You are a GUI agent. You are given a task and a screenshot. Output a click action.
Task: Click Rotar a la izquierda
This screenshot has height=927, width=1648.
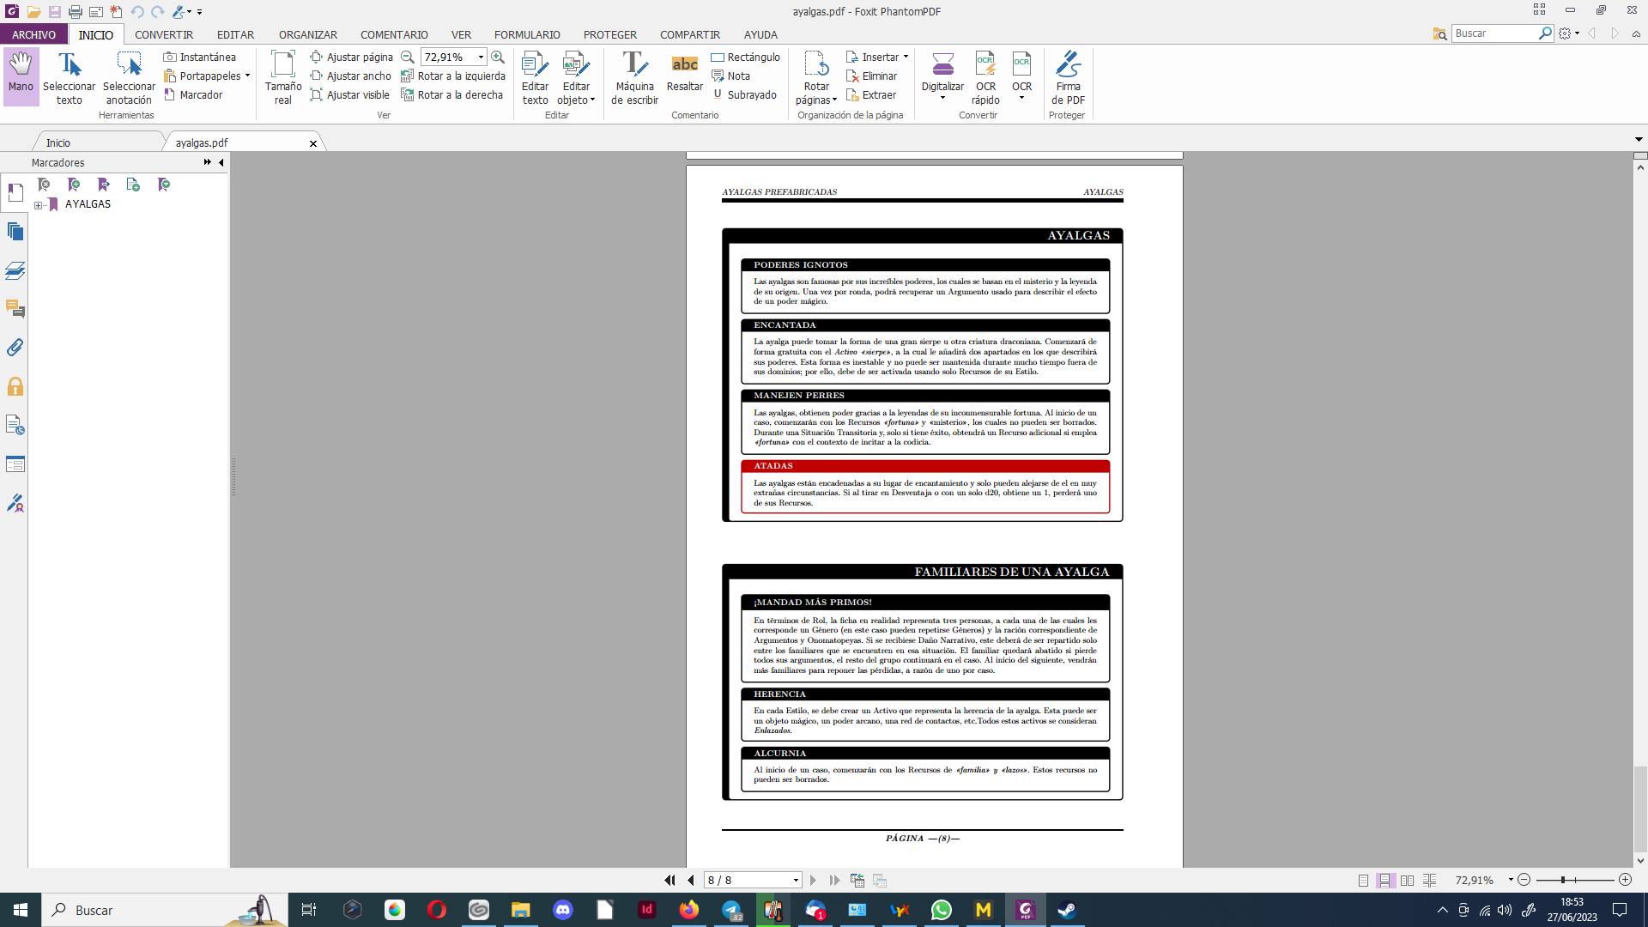point(453,76)
